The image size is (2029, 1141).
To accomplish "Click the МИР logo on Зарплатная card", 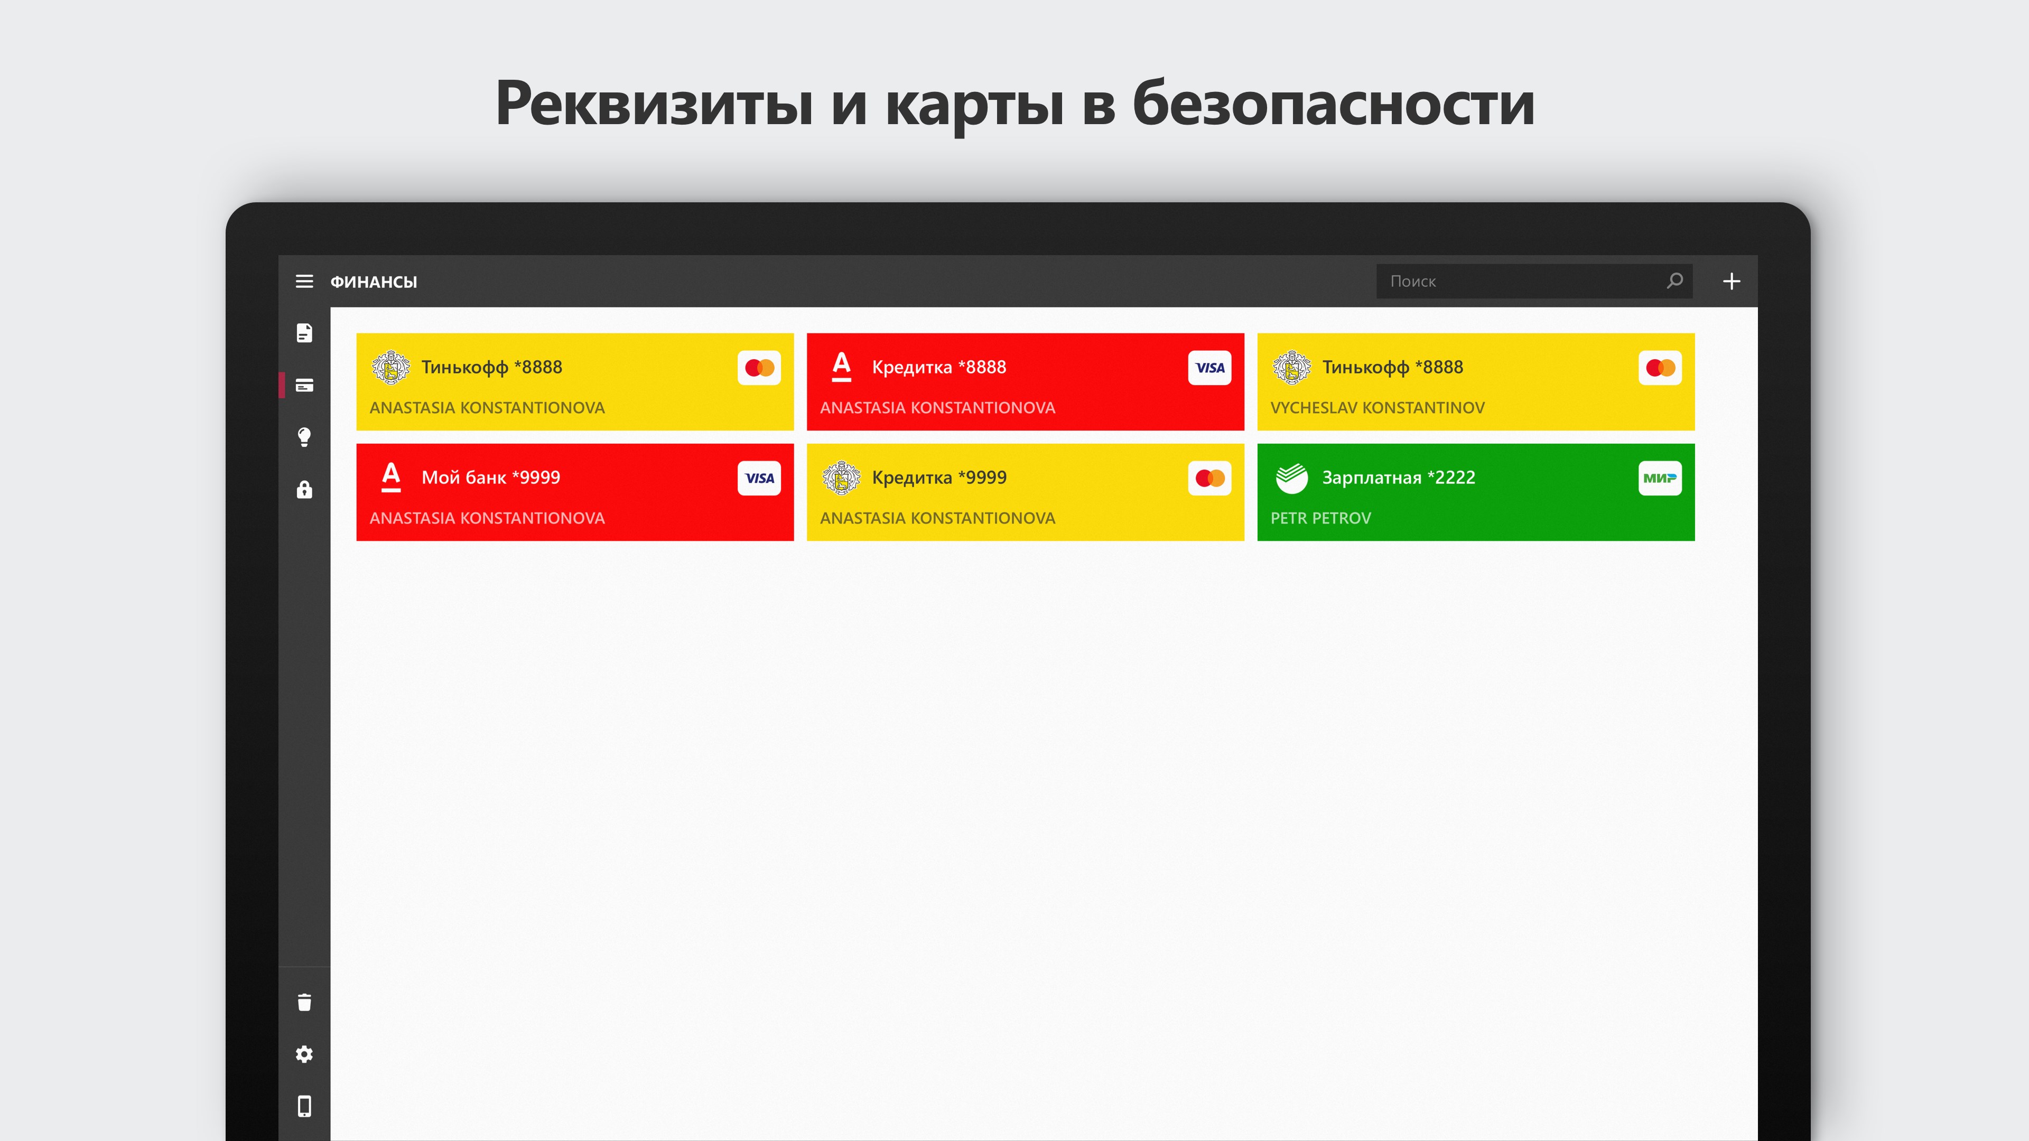I will pos(1660,478).
